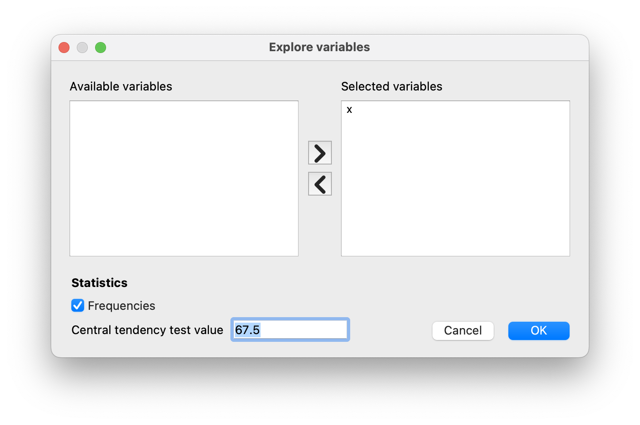Confirm with the OK button
Screen dimensions: 640x425
[539, 330]
